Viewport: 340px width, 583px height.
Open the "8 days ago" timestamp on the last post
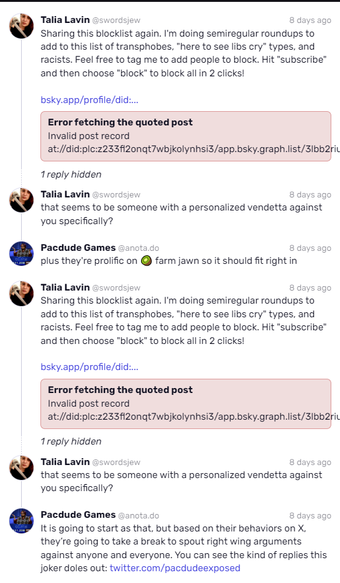310,516
